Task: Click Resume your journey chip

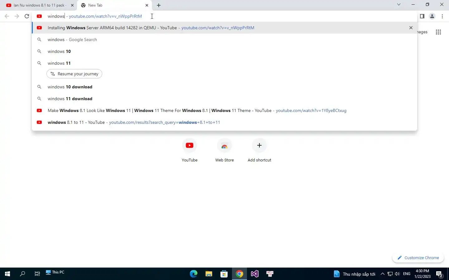Action: click(x=74, y=74)
